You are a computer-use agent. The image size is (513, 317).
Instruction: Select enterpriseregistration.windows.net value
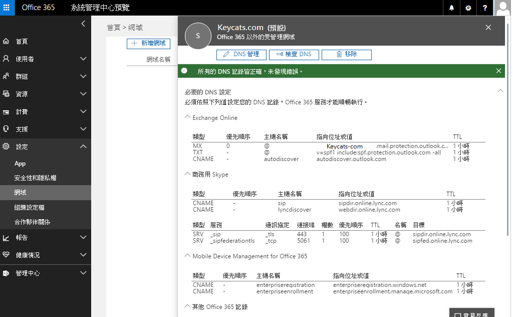(380, 285)
